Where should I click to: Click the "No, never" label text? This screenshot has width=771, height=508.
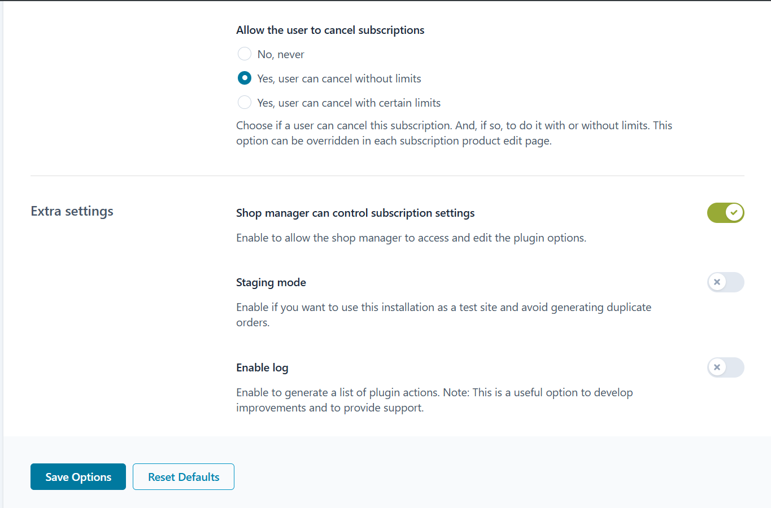coord(281,55)
